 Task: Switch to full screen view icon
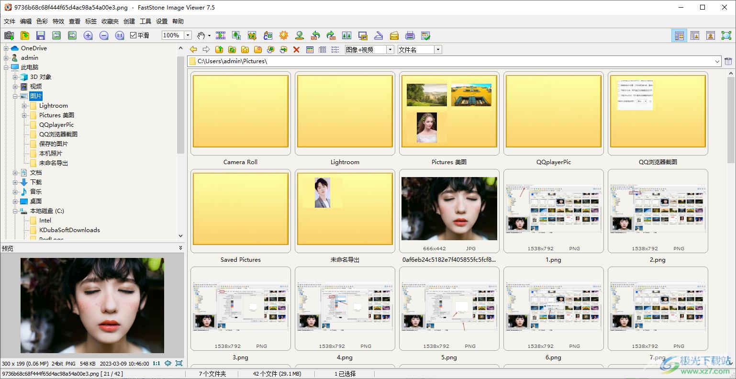tap(726, 35)
